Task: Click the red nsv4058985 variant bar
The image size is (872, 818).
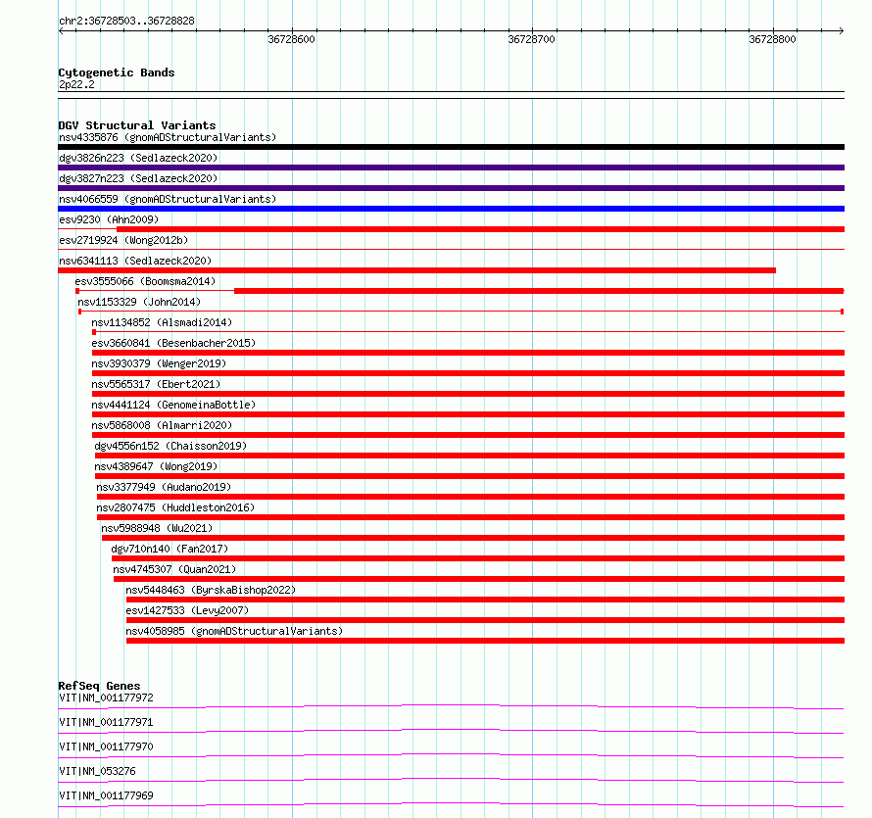Action: [x=486, y=641]
